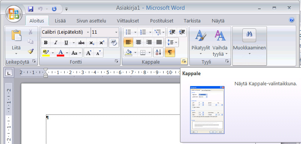This screenshot has width=301, height=144.
Task: Open the Viittaukset tab
Action: 128,21
